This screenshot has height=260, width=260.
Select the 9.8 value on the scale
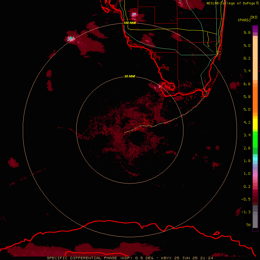click(247, 32)
